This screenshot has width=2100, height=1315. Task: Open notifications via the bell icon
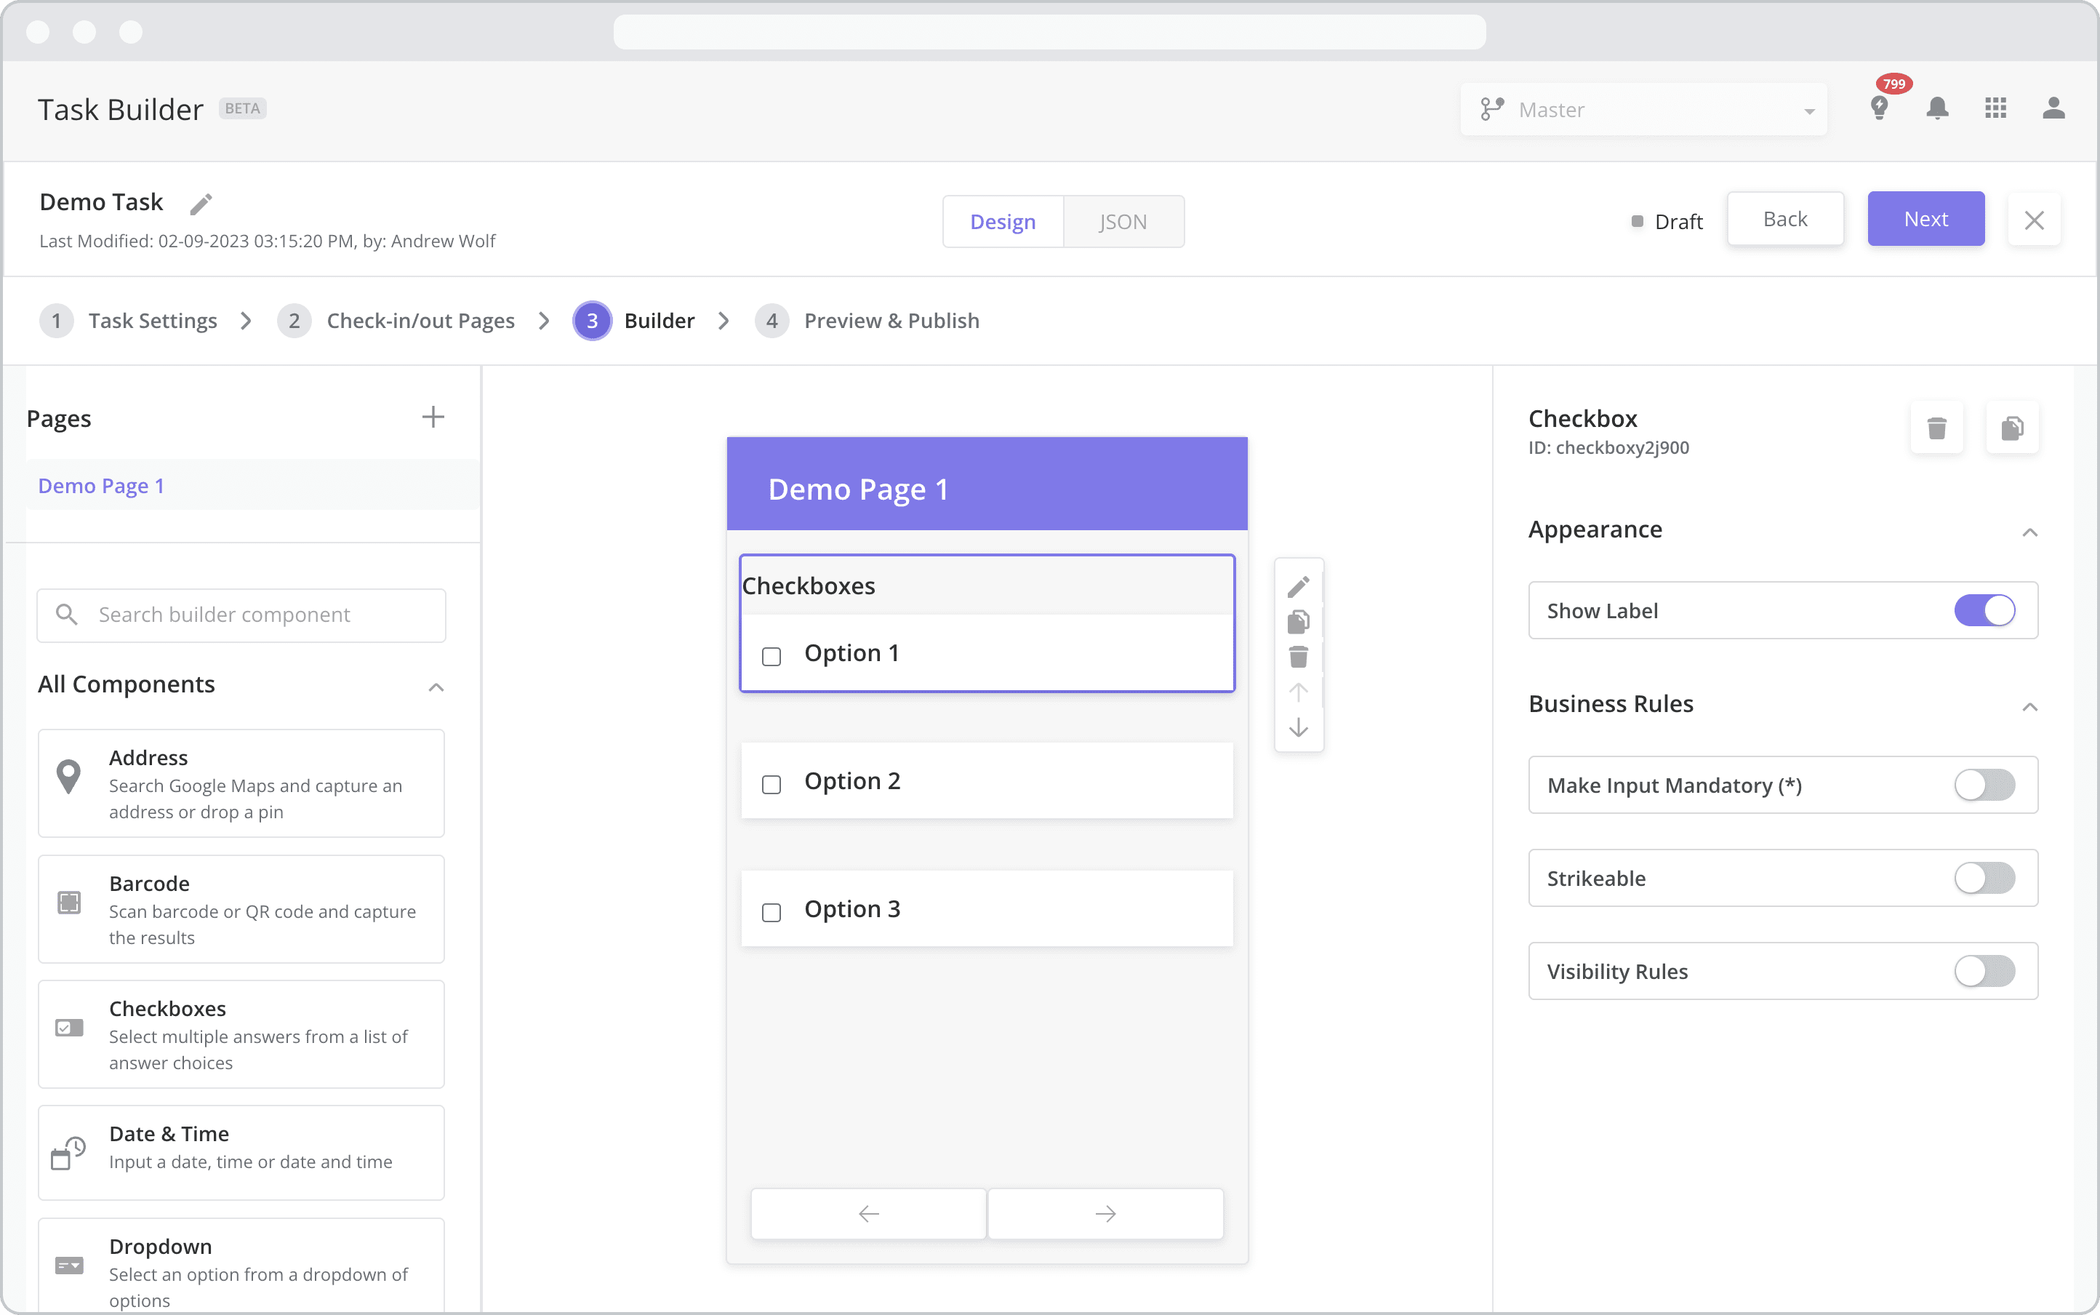click(1939, 108)
